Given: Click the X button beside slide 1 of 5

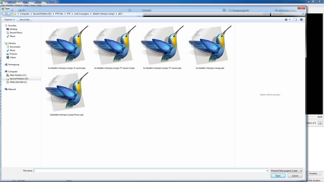Looking at the screenshot, I should (320, 123).
